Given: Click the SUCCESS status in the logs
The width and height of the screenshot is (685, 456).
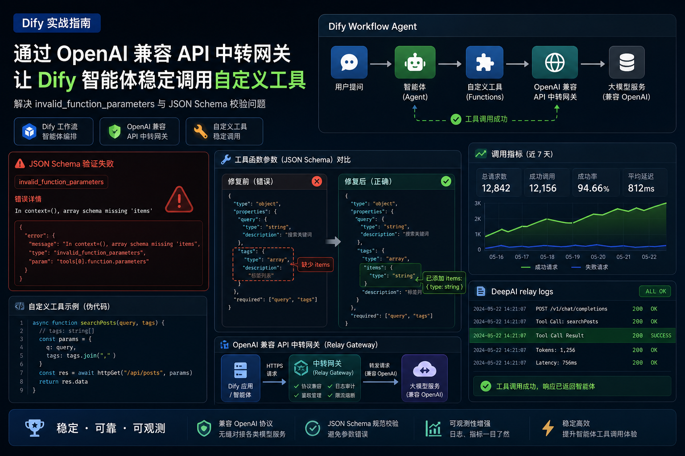Looking at the screenshot, I should [661, 335].
